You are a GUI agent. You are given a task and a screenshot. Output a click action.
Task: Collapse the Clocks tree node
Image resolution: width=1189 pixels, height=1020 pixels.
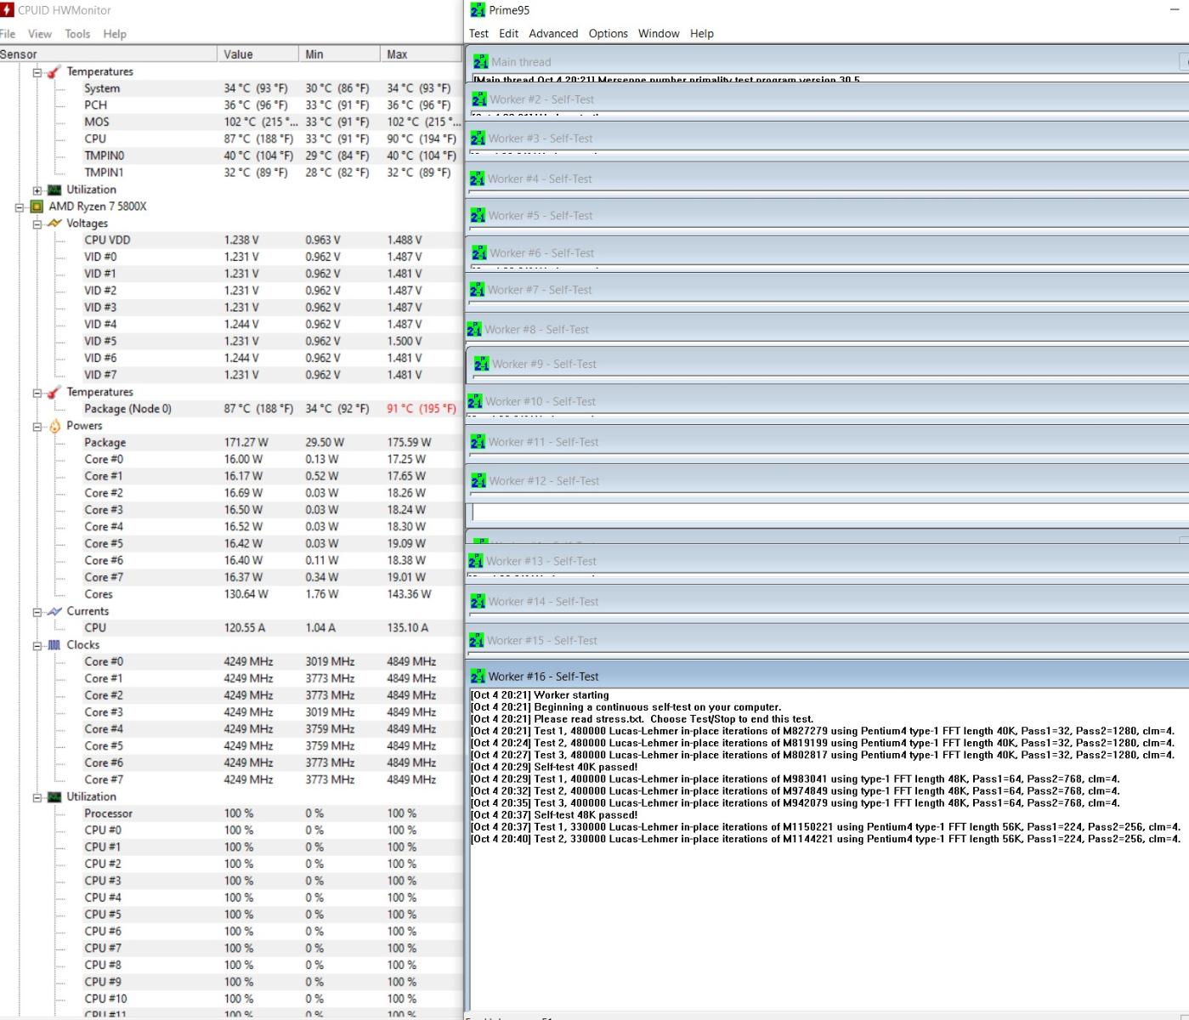pyautogui.click(x=37, y=646)
